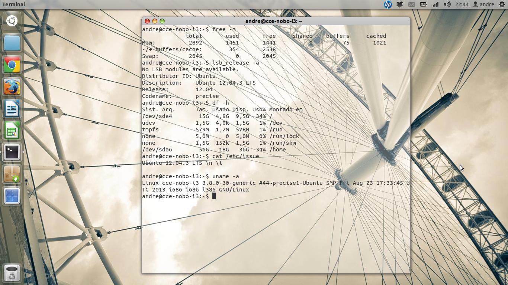
Task: Open the Trash in the dock
Action: coord(12,273)
